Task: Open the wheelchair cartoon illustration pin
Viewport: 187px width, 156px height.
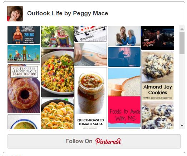Action: coord(24,54)
